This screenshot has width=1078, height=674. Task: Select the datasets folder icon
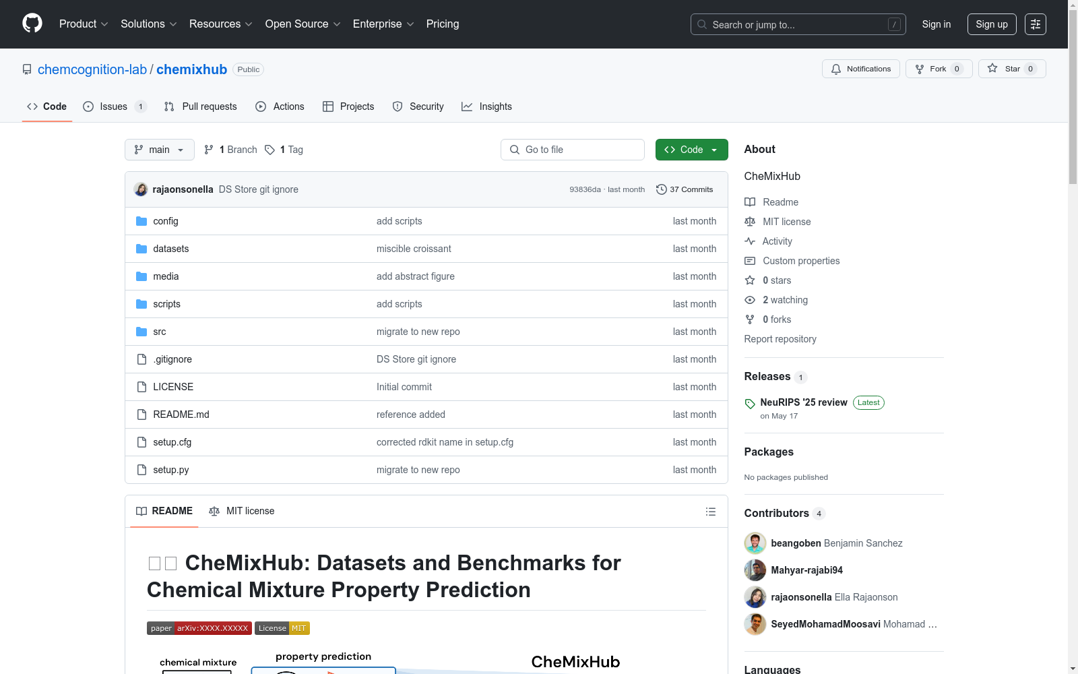coord(141,249)
